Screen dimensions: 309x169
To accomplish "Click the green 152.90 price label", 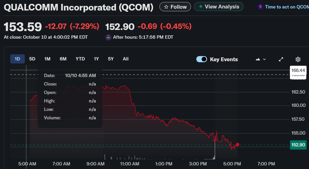I will coord(298,145).
